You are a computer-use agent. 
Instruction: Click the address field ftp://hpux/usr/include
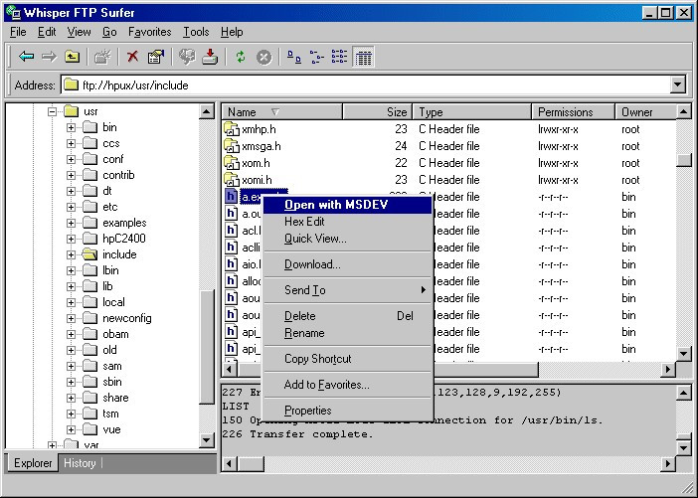(366, 84)
